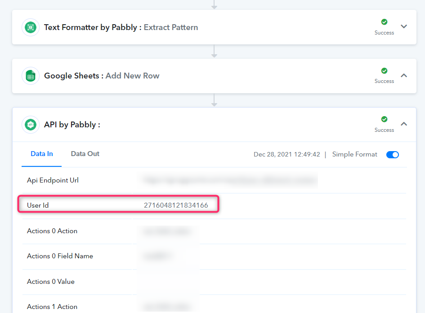Click the Google Sheets app icon

click(31, 76)
